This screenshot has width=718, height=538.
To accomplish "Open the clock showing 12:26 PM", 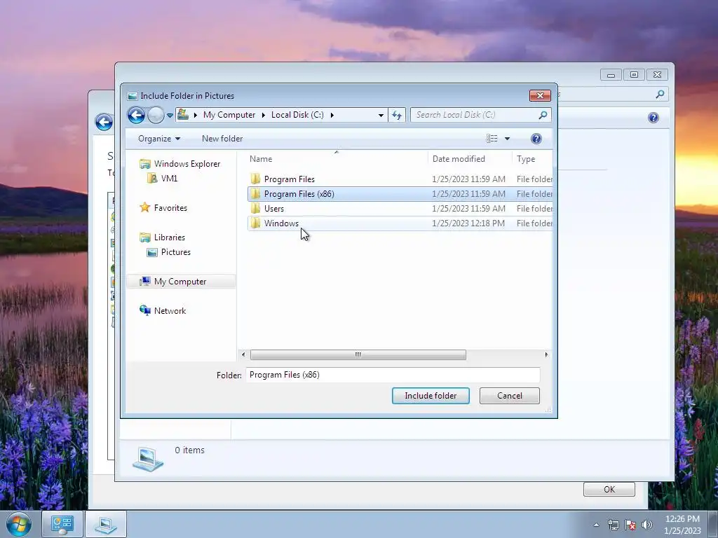I will (x=682, y=525).
